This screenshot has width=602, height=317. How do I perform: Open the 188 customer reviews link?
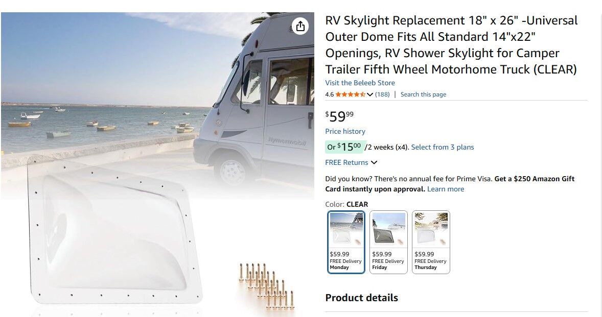[x=382, y=94]
